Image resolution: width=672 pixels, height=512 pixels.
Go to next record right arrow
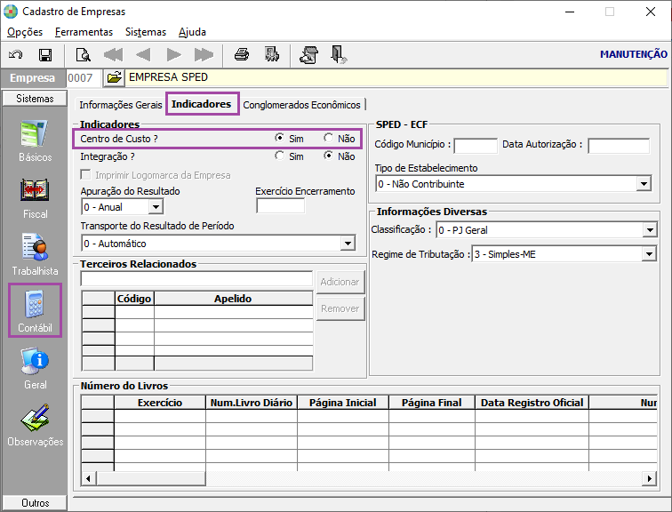coord(173,55)
